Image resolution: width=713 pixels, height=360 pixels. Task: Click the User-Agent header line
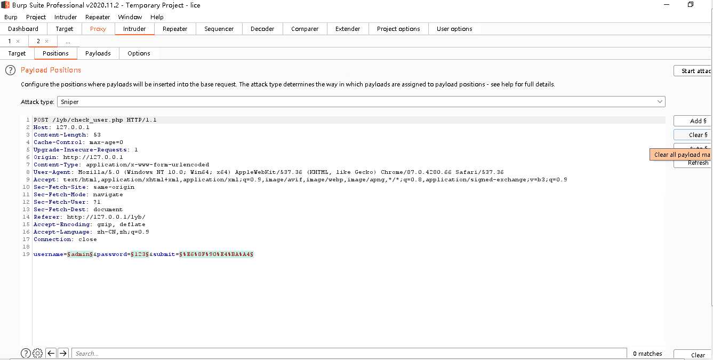click(269, 172)
